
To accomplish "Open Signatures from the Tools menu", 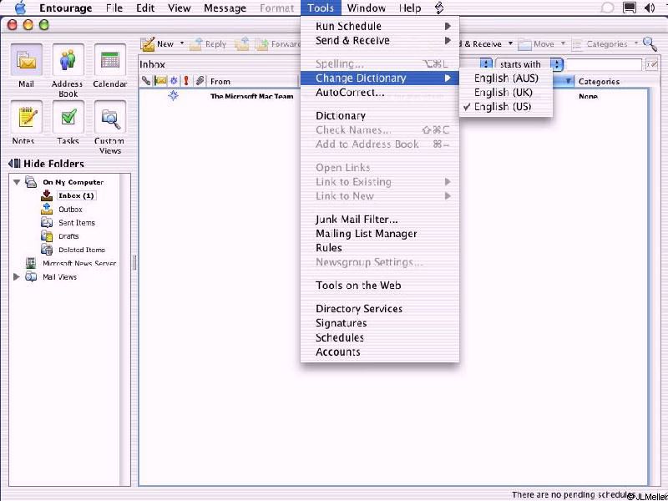I will point(380,323).
